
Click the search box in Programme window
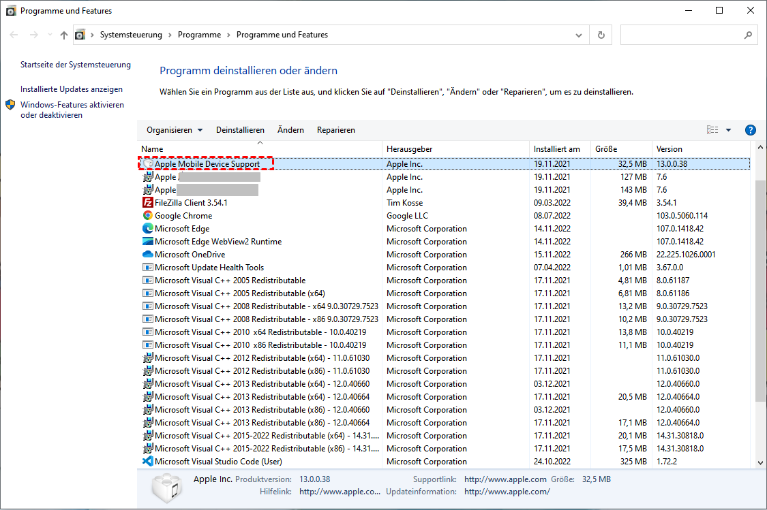pos(682,35)
